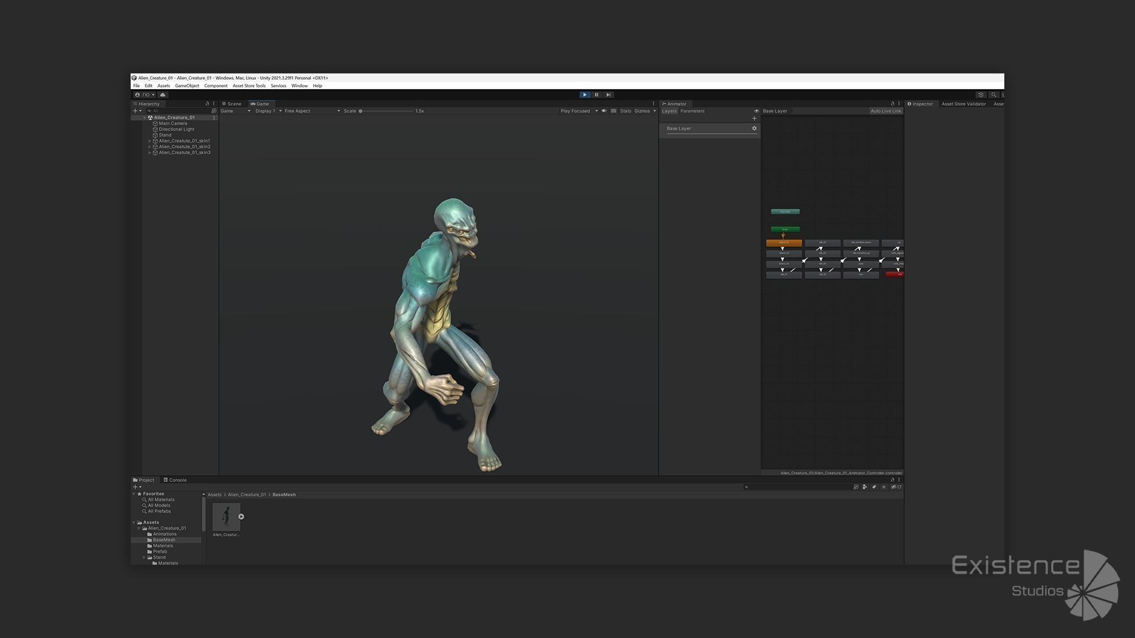Open the Game view panel options menu
1135x638 pixels.
(653, 103)
